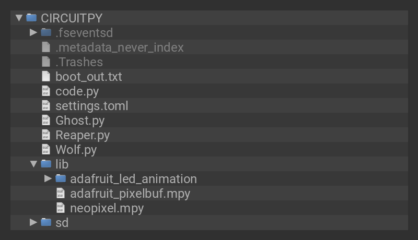
Task: Click the settings.toml file icon
Action: [x=46, y=105]
